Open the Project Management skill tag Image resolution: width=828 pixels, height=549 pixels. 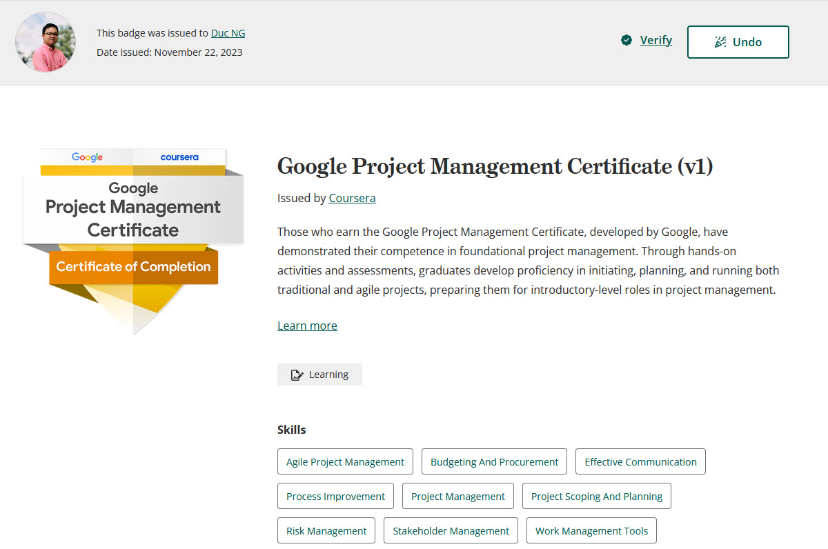[458, 497]
